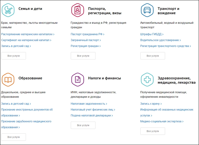Click the percent document icon for Налоги и финансы

(x=77, y=79)
